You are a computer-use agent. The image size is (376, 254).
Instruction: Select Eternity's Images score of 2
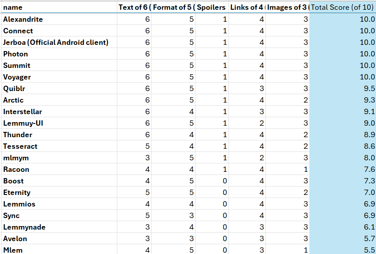(288, 192)
